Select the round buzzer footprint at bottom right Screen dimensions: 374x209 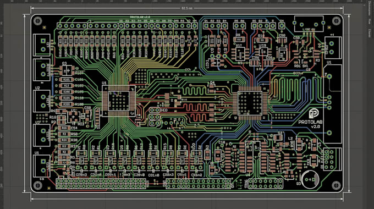click(x=310, y=179)
